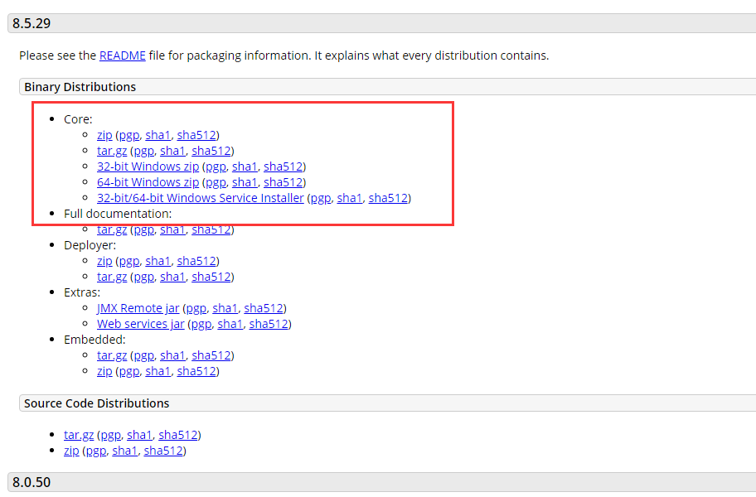Screen dimensions: 756x497
Task: Open pgp for 64-bit Windows zip
Action: click(216, 182)
